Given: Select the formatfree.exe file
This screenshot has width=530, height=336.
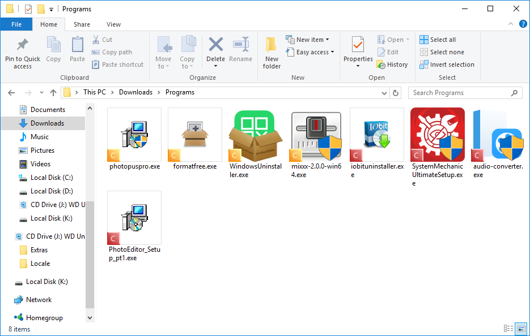Looking at the screenshot, I should tap(194, 137).
